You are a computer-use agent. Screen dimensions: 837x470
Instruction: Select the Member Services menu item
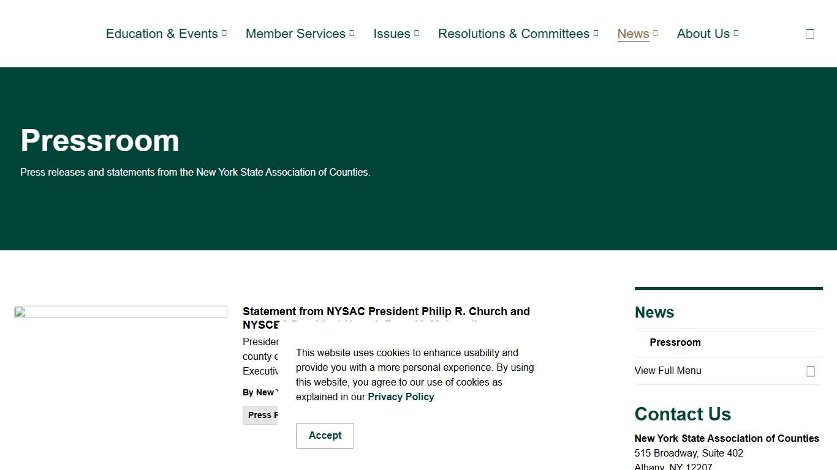coord(295,34)
